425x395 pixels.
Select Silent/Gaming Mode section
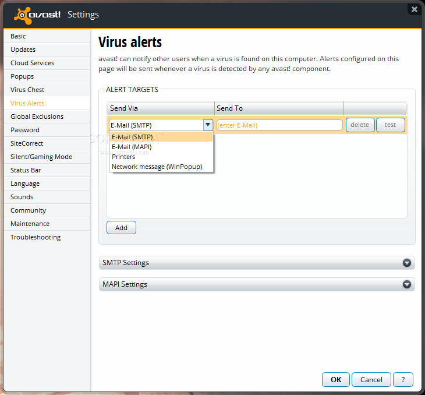coord(47,157)
